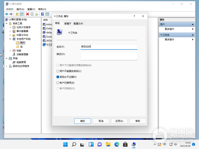Open Microsoft Store from the taskbar
Screen dimensions: 199x149
pyautogui.click(x=125, y=144)
